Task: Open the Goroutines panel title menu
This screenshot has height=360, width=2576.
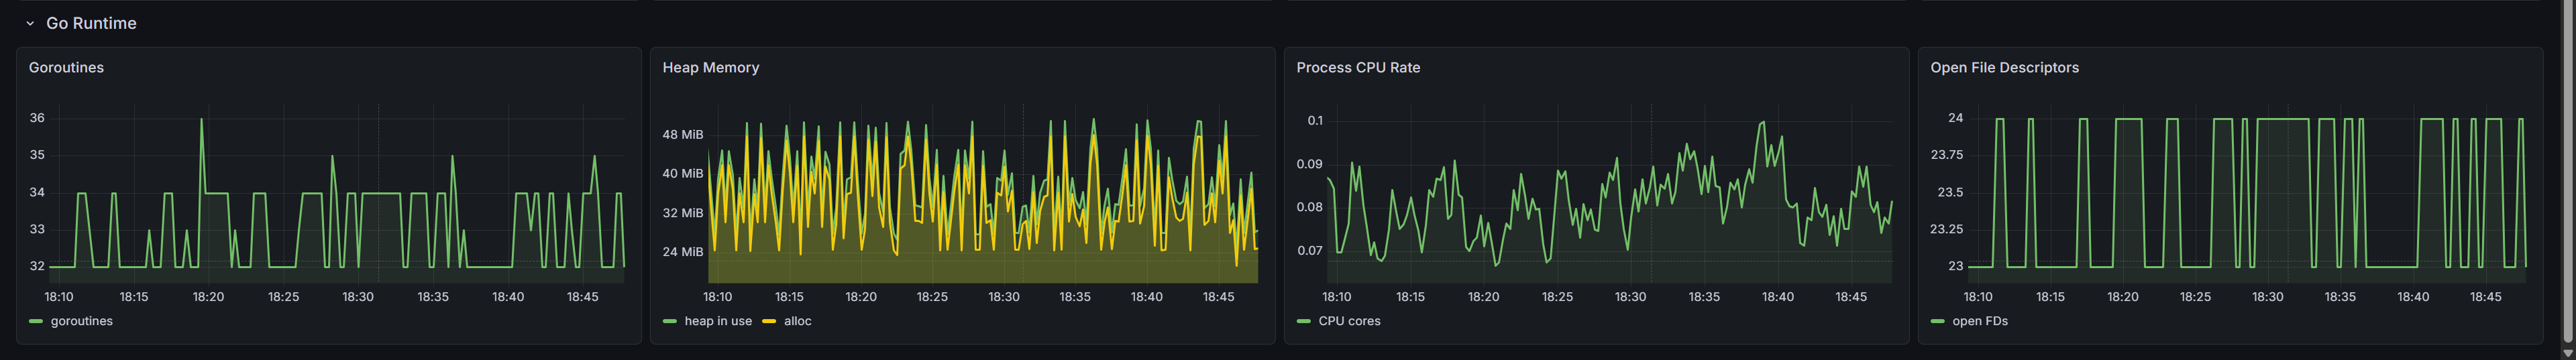Action: (x=66, y=68)
